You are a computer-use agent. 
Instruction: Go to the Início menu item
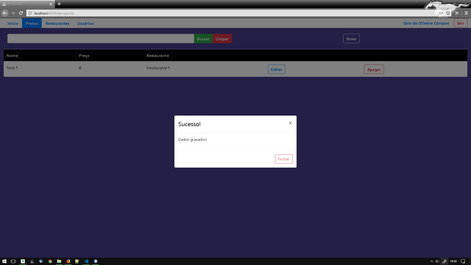coord(13,23)
